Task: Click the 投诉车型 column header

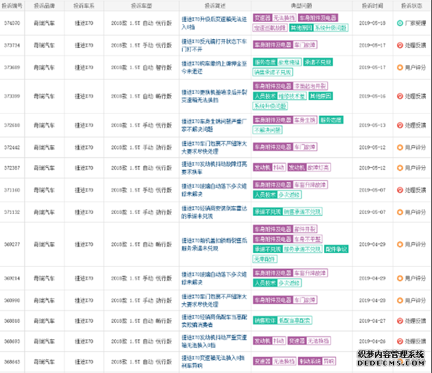Action: point(141,5)
